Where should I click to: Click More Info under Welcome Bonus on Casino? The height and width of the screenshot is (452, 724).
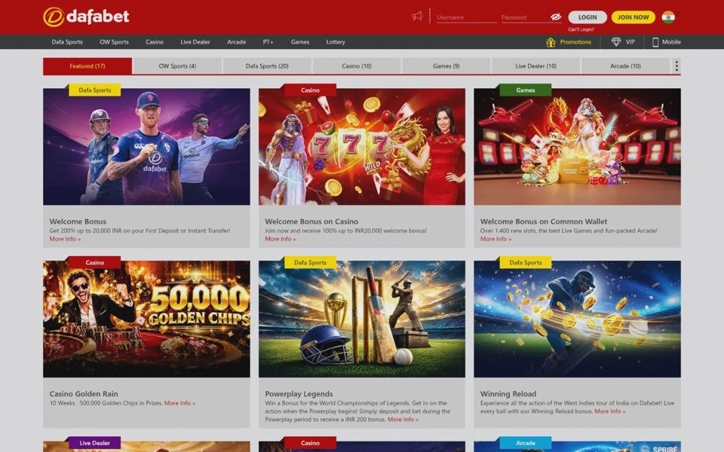pyautogui.click(x=281, y=239)
